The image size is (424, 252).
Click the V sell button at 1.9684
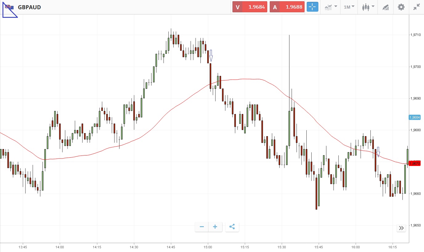tap(250, 7)
